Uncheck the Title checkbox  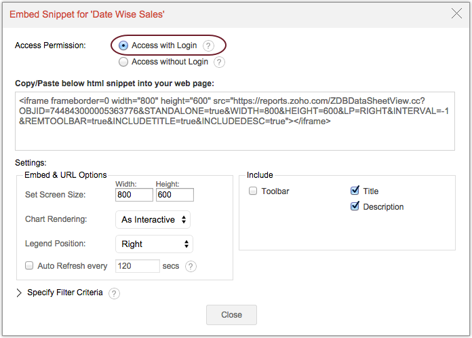(x=355, y=191)
